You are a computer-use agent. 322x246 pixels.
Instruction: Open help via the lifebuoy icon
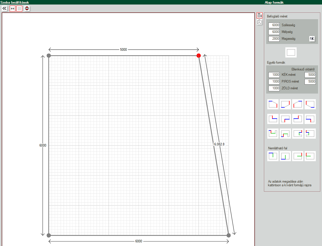click(x=27, y=8)
